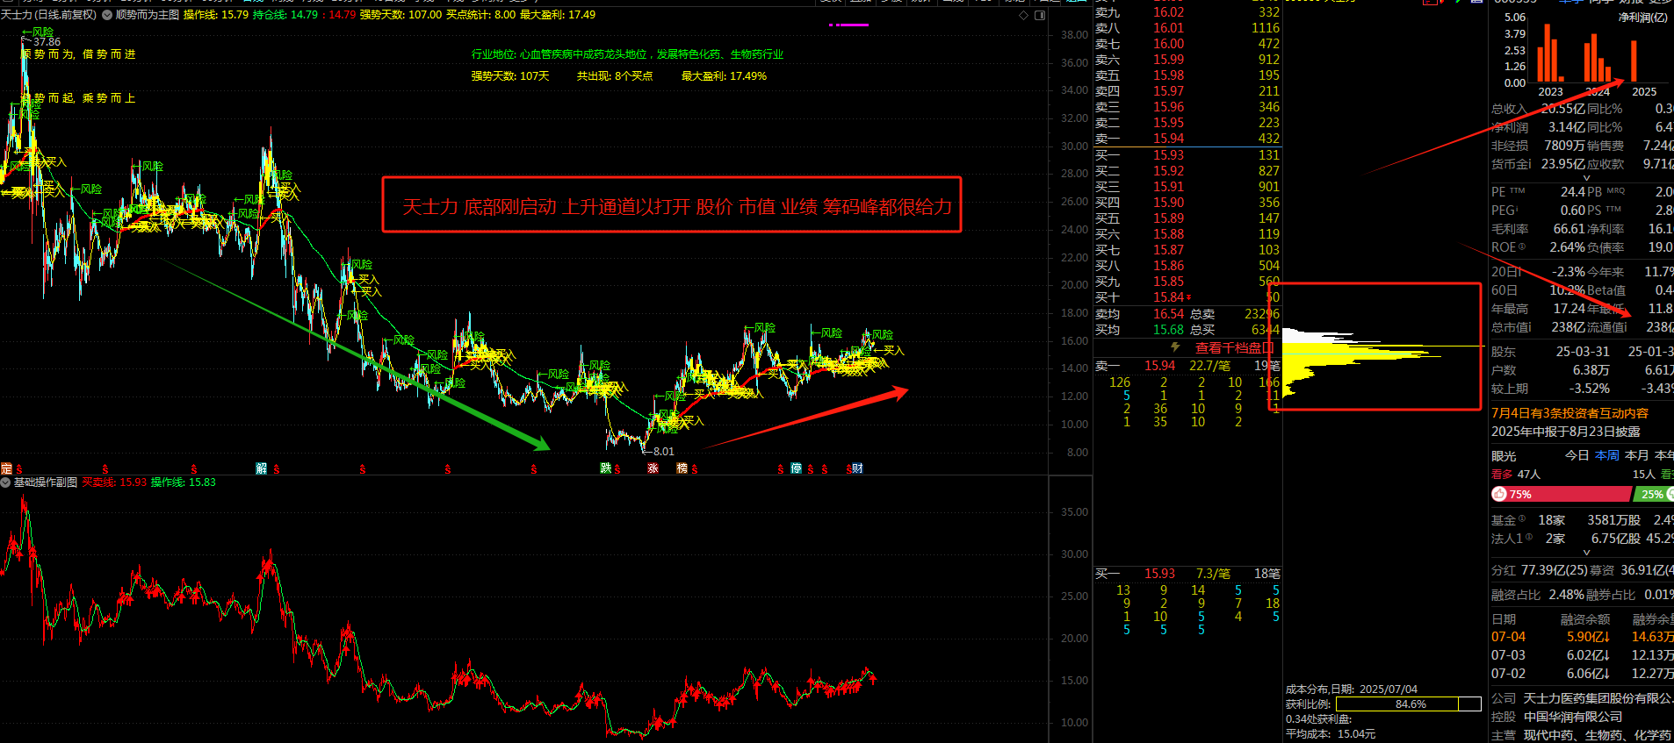Click the info icon next to 法人1

tap(1529, 538)
